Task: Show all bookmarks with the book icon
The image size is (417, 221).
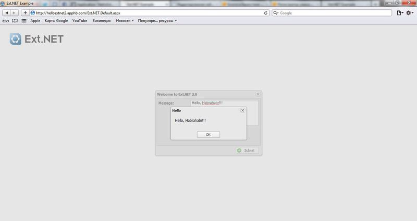Action: pyautogui.click(x=15, y=21)
